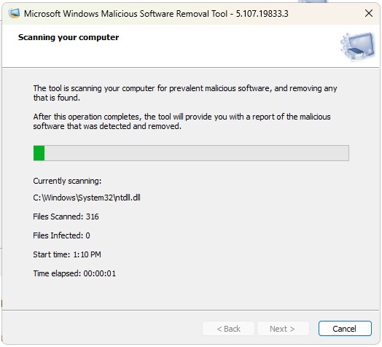Click the empty portion of the progress bar

197,153
